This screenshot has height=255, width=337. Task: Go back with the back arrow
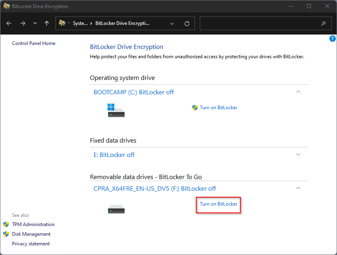[x=9, y=23]
